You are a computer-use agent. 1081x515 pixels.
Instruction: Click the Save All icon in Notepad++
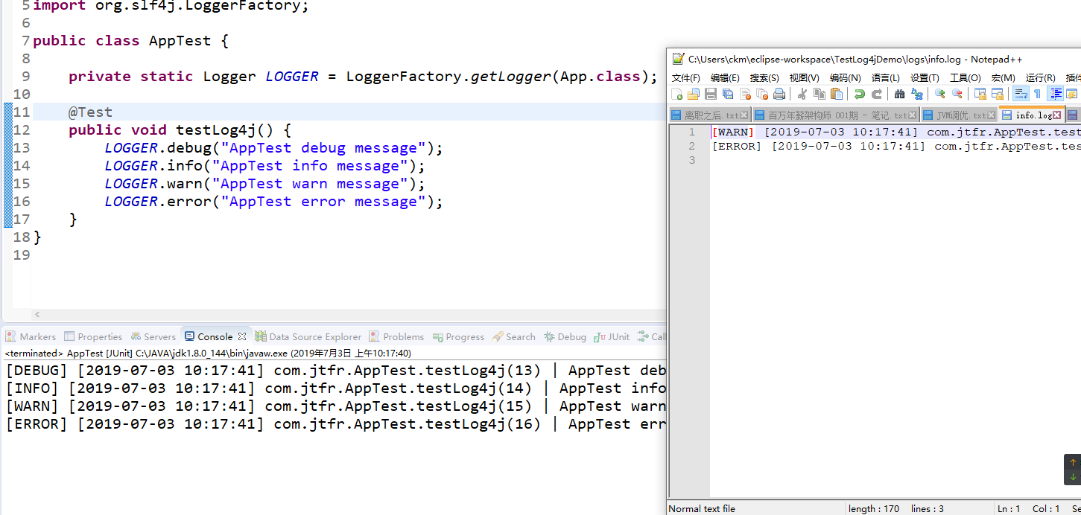click(x=728, y=94)
